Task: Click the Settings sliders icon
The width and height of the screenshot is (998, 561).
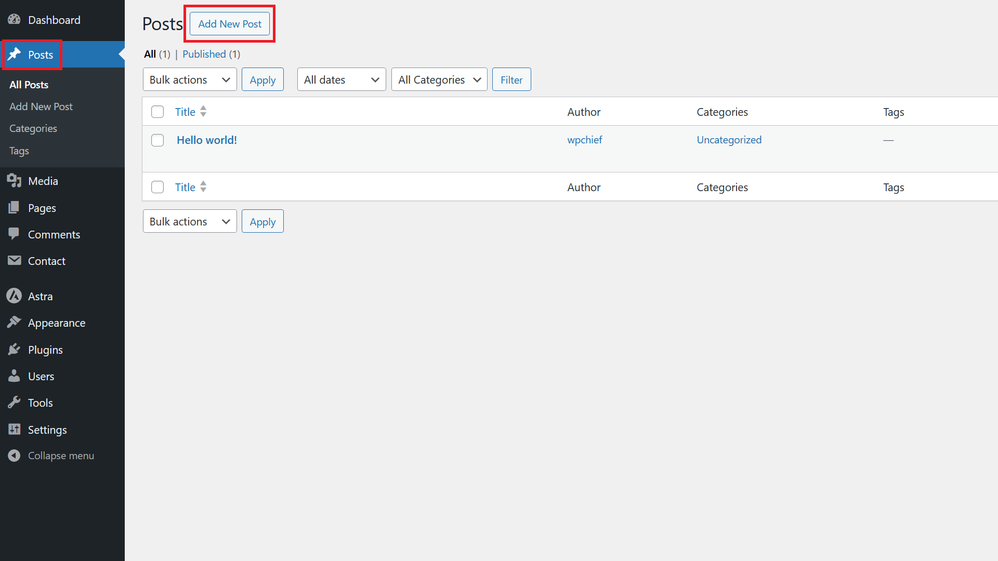Action: [14, 429]
